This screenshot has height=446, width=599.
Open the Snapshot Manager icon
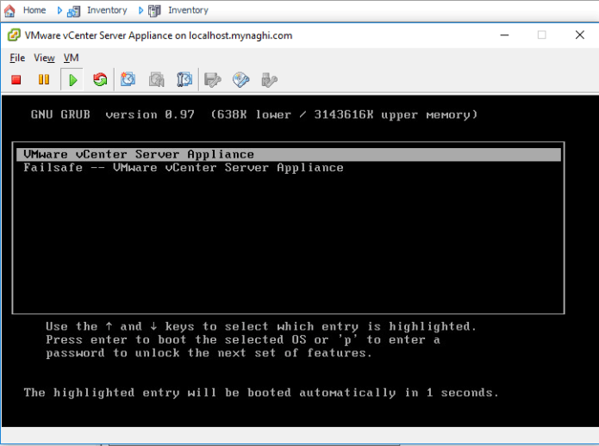point(184,80)
